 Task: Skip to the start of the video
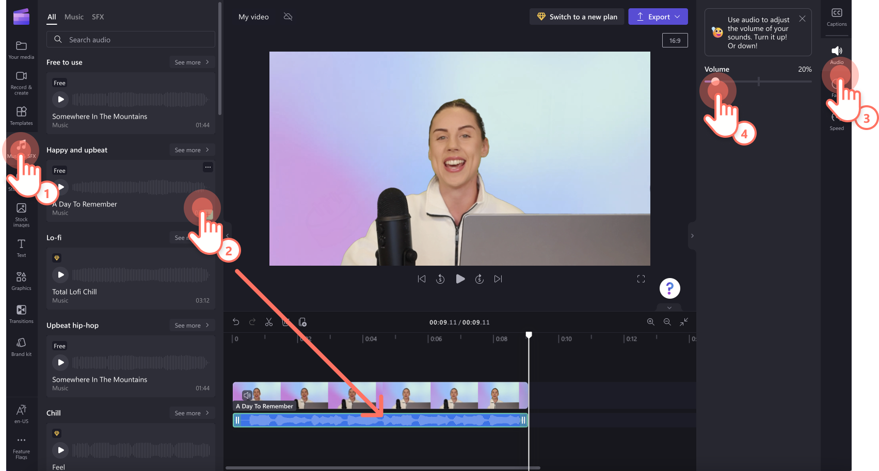click(422, 279)
